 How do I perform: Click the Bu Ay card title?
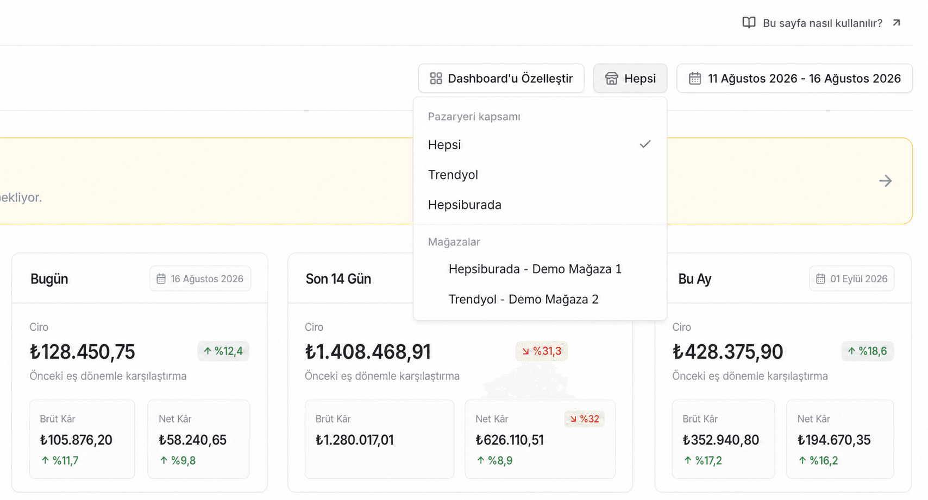point(695,279)
